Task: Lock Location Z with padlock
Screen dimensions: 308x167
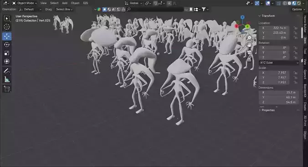Action: click(x=295, y=38)
